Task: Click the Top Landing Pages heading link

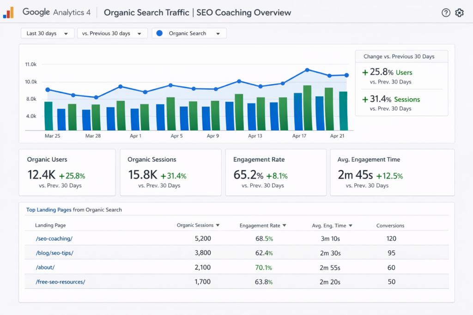Action: point(49,209)
